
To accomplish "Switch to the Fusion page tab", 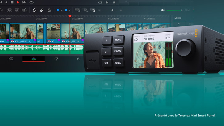I will pyautogui.click(x=56, y=59).
